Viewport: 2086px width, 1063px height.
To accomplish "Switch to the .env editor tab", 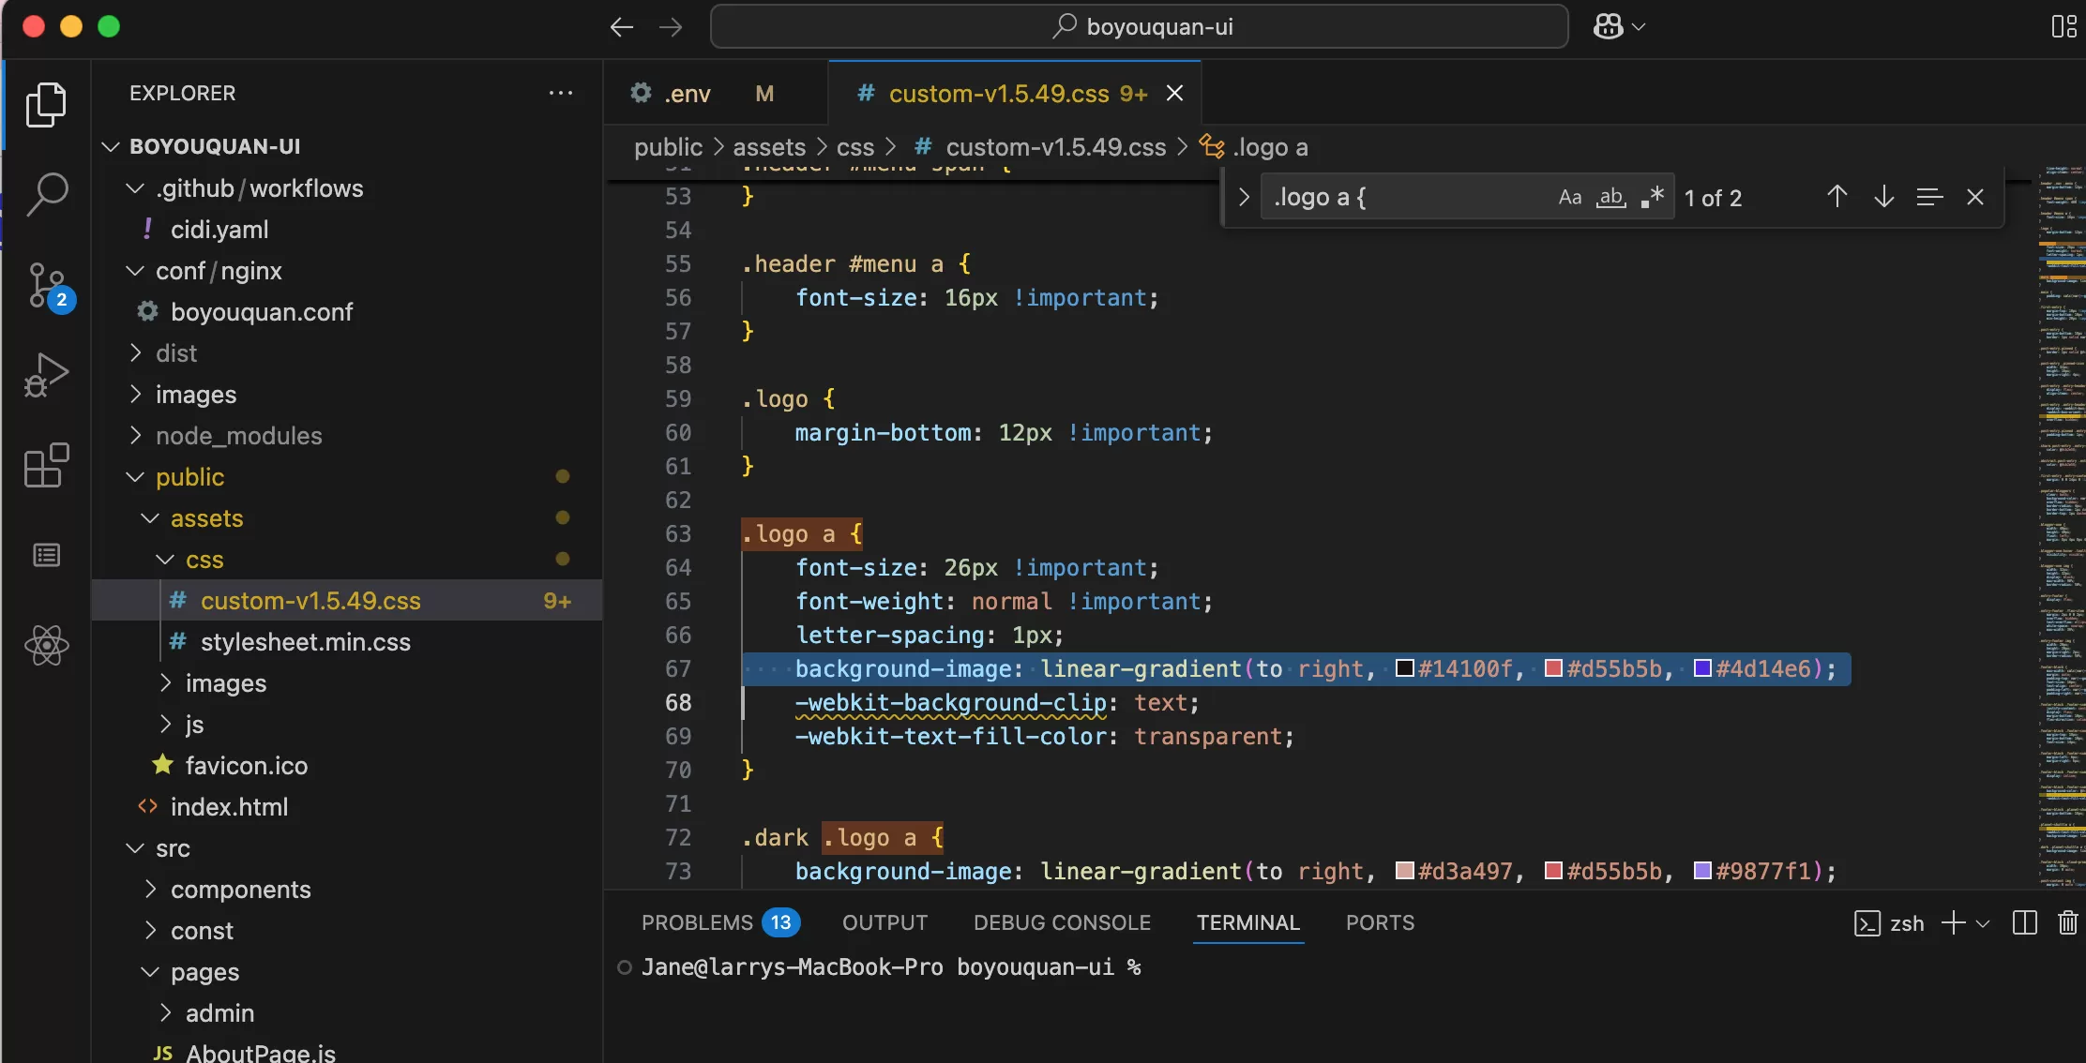I will point(716,93).
